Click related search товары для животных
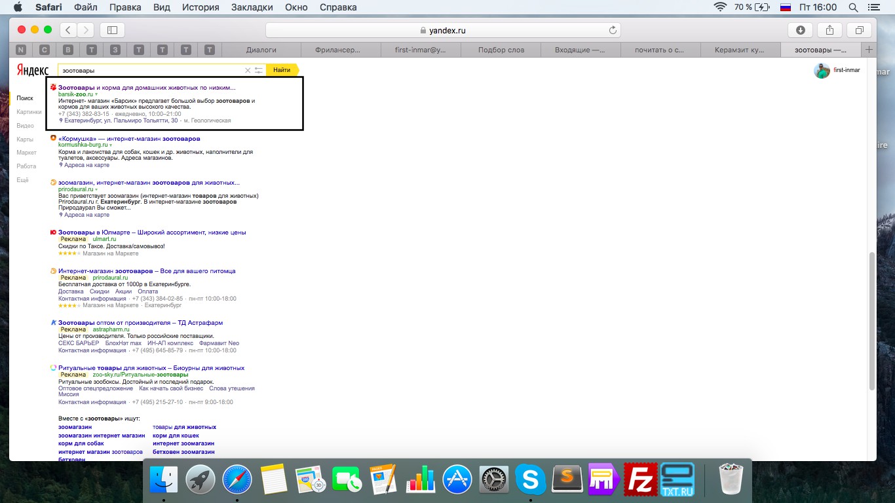This screenshot has width=895, height=503. point(184,427)
